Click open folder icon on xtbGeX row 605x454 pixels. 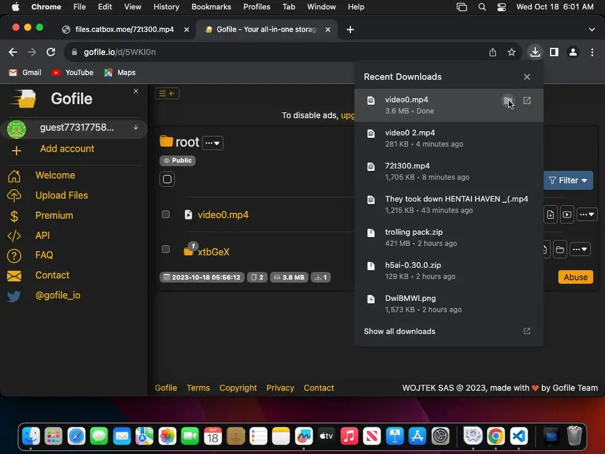coord(560,250)
